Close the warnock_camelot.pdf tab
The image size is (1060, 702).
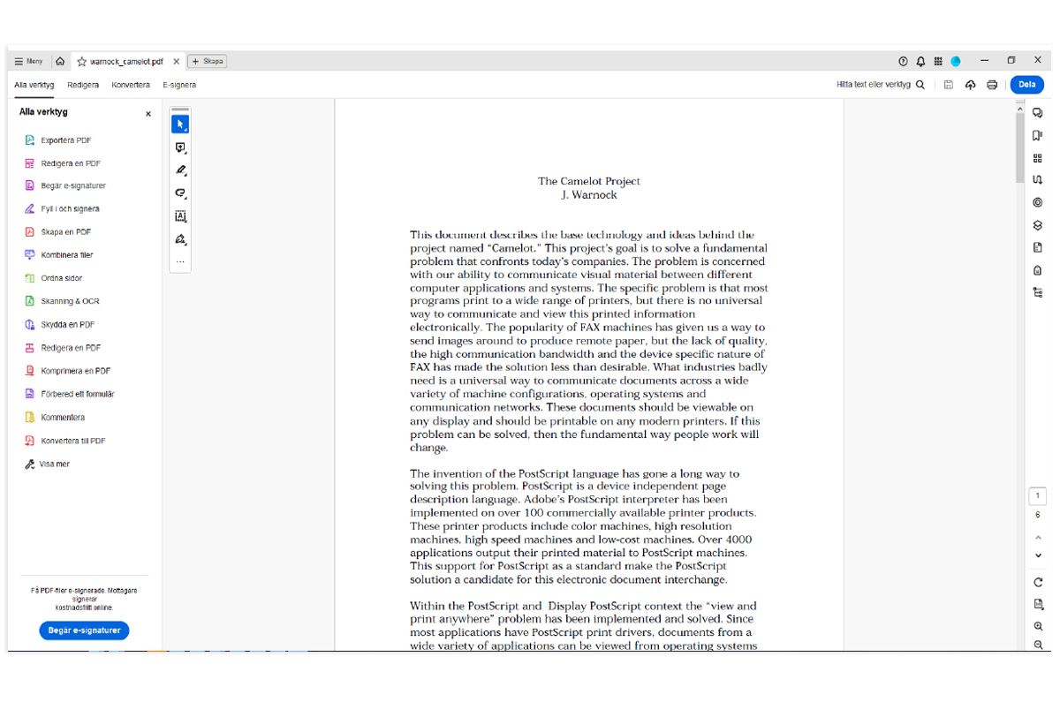pos(176,62)
